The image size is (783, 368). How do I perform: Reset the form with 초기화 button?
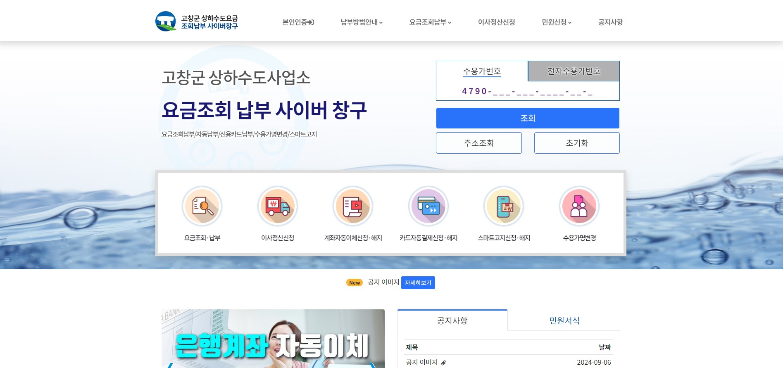pyautogui.click(x=577, y=143)
